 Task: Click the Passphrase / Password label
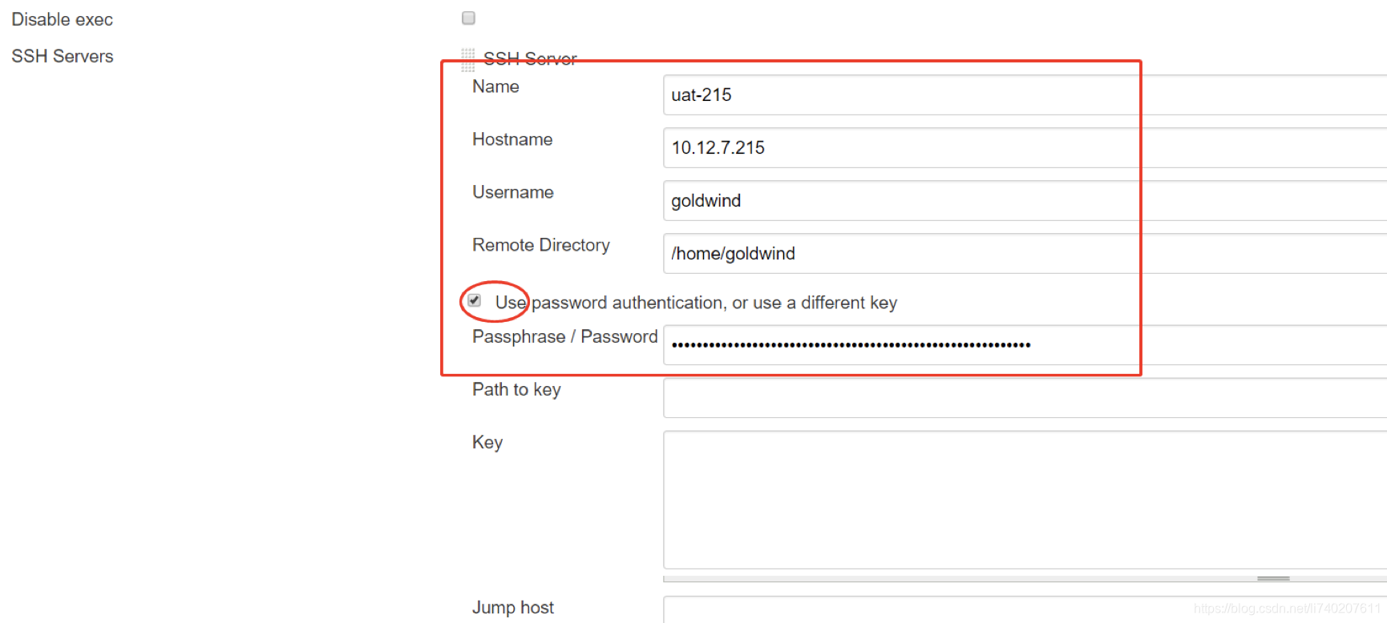click(565, 336)
